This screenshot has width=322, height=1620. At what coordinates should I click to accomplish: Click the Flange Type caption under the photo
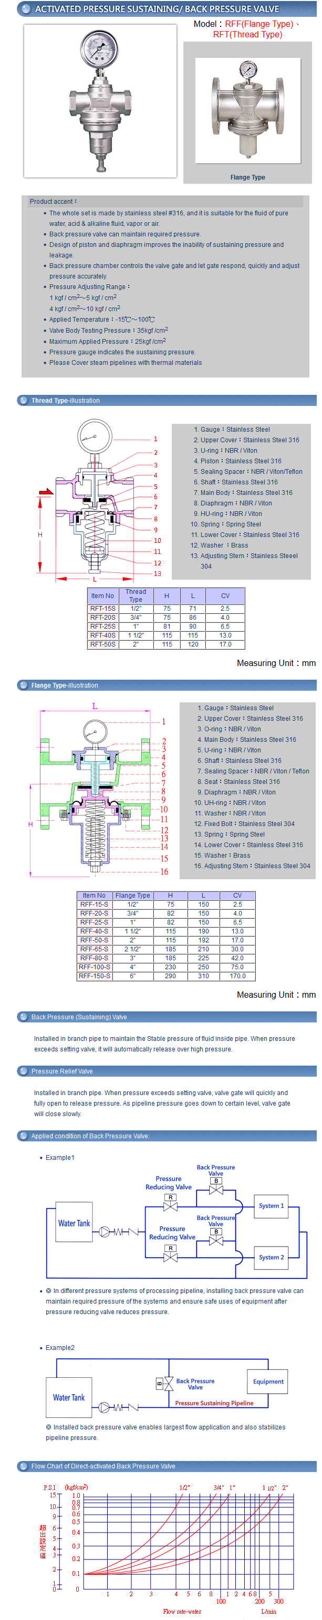click(x=247, y=177)
